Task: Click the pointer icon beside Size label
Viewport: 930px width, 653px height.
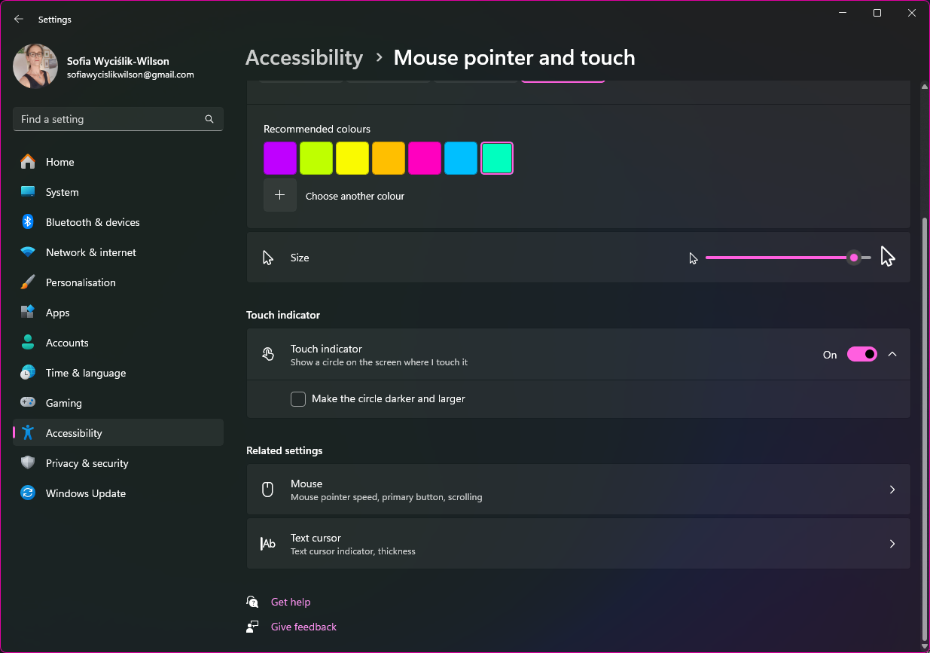Action: (267, 258)
